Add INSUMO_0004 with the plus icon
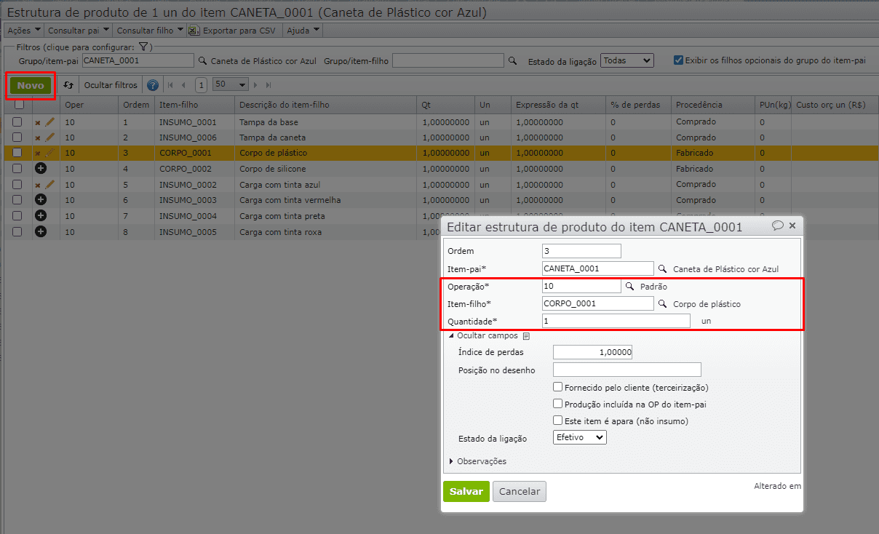The height and width of the screenshot is (534, 879). click(x=41, y=215)
